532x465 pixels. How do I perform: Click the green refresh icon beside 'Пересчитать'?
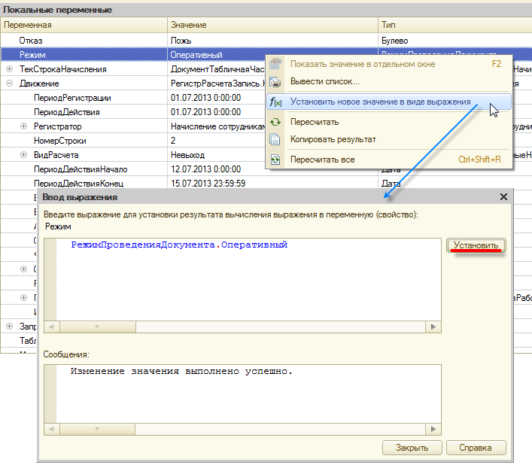tap(275, 122)
